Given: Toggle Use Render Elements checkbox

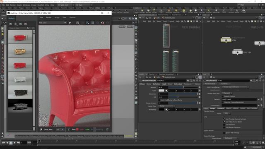Looking at the screenshot, I should point(224,127).
